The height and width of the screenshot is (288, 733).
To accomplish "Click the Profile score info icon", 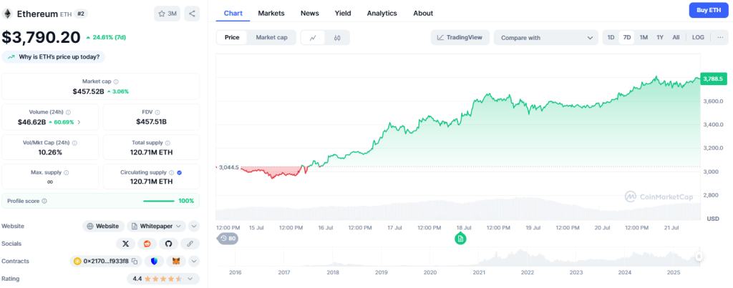I will [x=44, y=201].
